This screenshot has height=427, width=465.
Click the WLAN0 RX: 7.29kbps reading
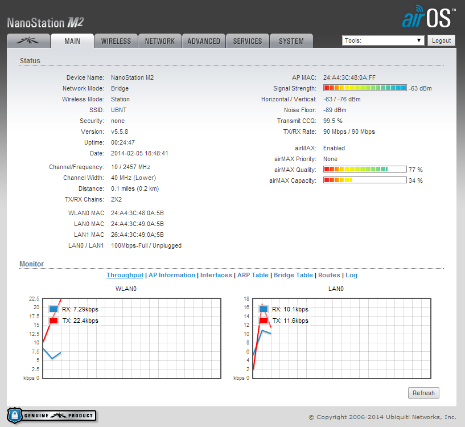click(x=80, y=309)
